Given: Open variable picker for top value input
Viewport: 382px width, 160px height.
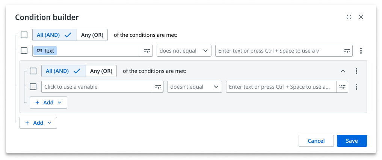Looking at the screenshot, I should pyautogui.click(x=346, y=51).
